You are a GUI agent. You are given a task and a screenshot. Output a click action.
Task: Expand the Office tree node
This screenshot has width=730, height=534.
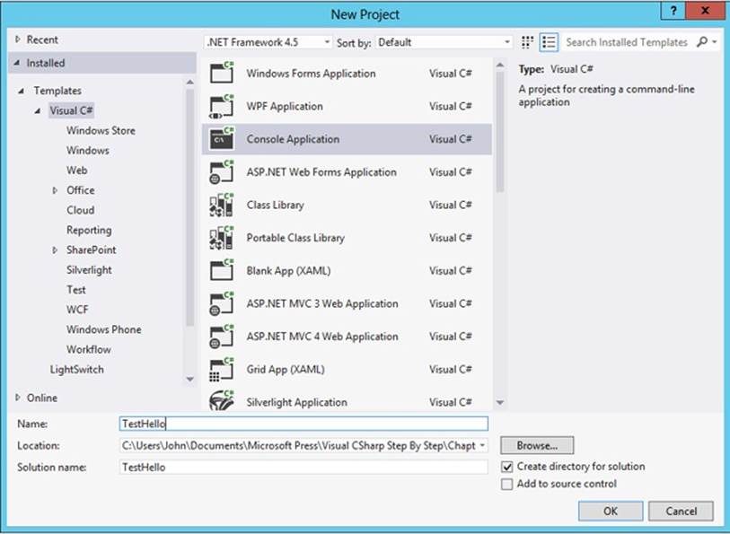55,190
